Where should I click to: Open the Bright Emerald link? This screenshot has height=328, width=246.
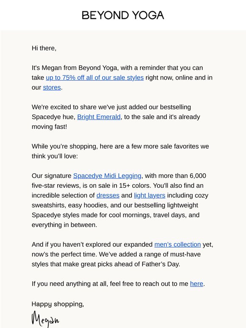coord(99,117)
